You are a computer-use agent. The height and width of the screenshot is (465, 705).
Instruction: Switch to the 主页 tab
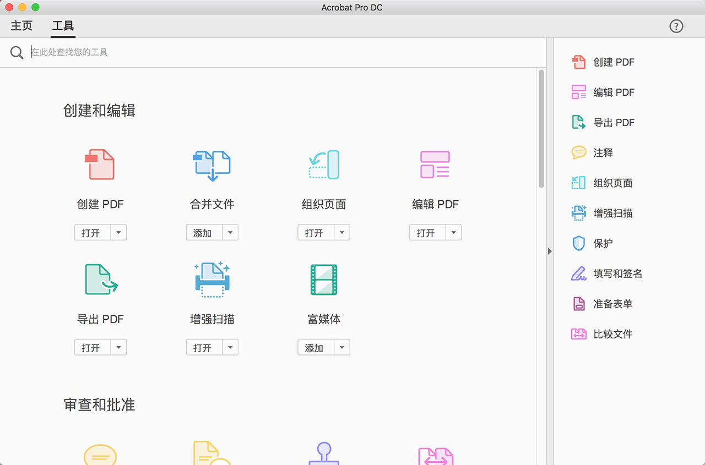tap(22, 26)
